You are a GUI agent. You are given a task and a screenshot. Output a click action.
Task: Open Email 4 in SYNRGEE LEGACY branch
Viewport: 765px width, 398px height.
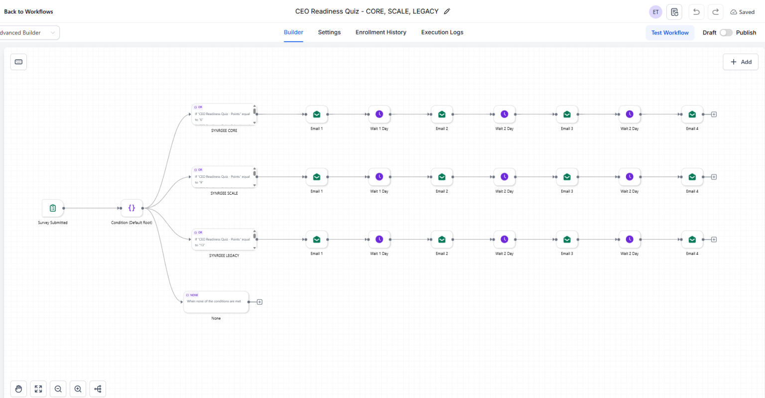(x=692, y=240)
